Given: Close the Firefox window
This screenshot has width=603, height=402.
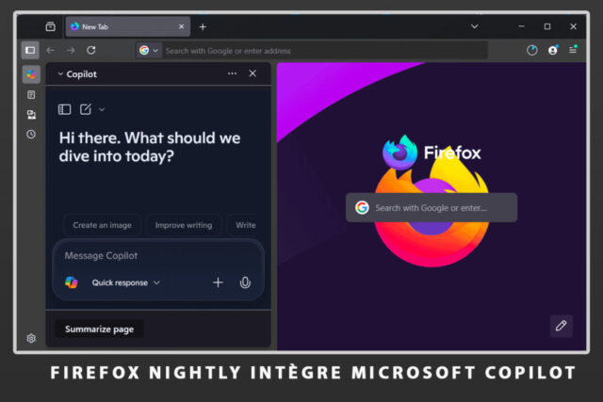Looking at the screenshot, I should click(x=573, y=26).
